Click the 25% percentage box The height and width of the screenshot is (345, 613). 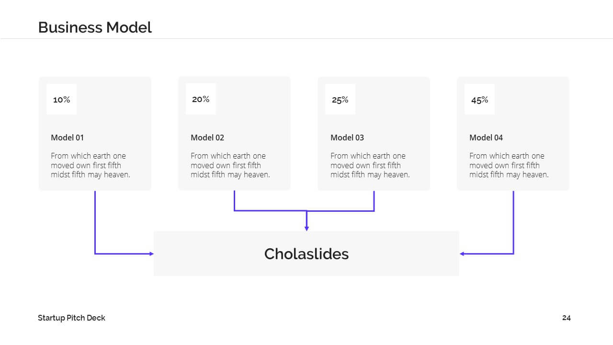tap(340, 99)
